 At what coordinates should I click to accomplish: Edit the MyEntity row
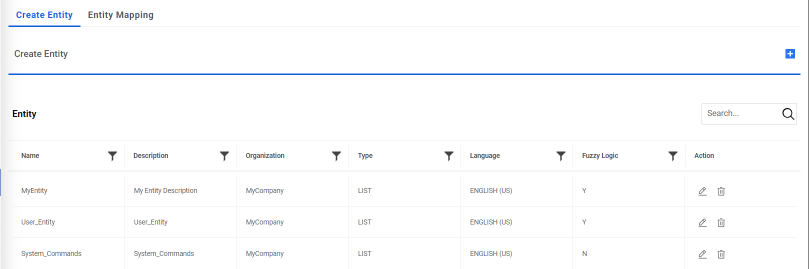click(702, 191)
